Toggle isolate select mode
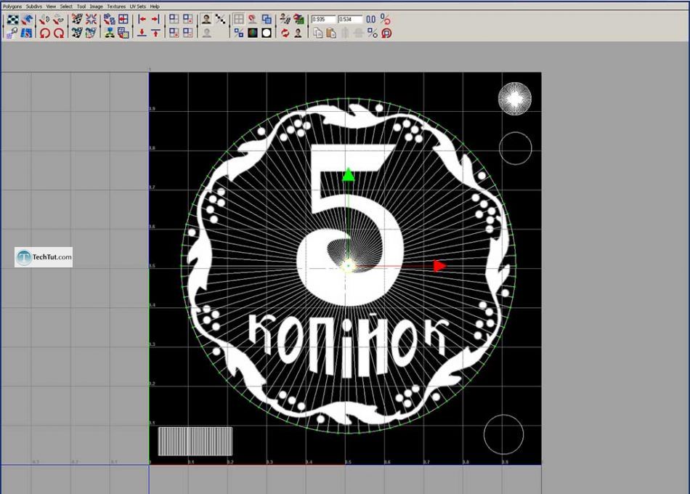690x494 pixels. [174, 20]
